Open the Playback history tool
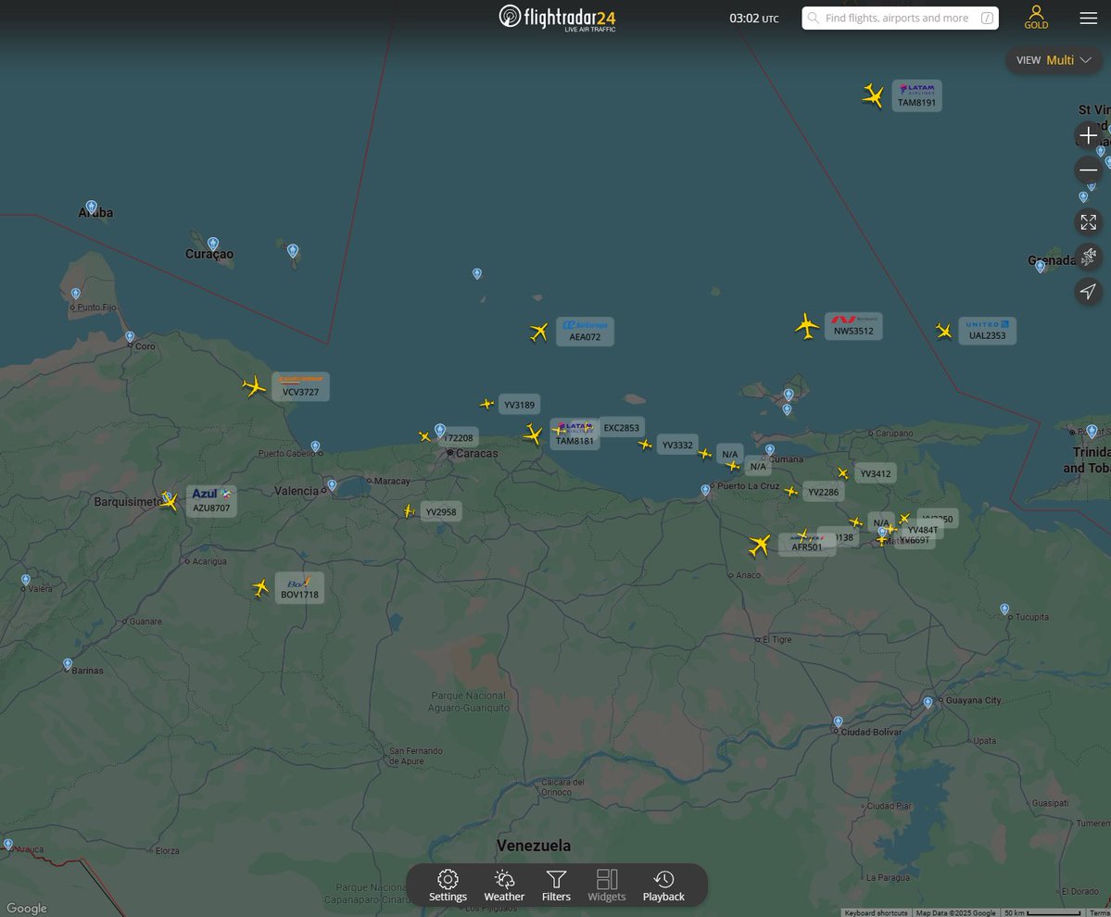Screen dimensions: 1111x917 coord(663,886)
